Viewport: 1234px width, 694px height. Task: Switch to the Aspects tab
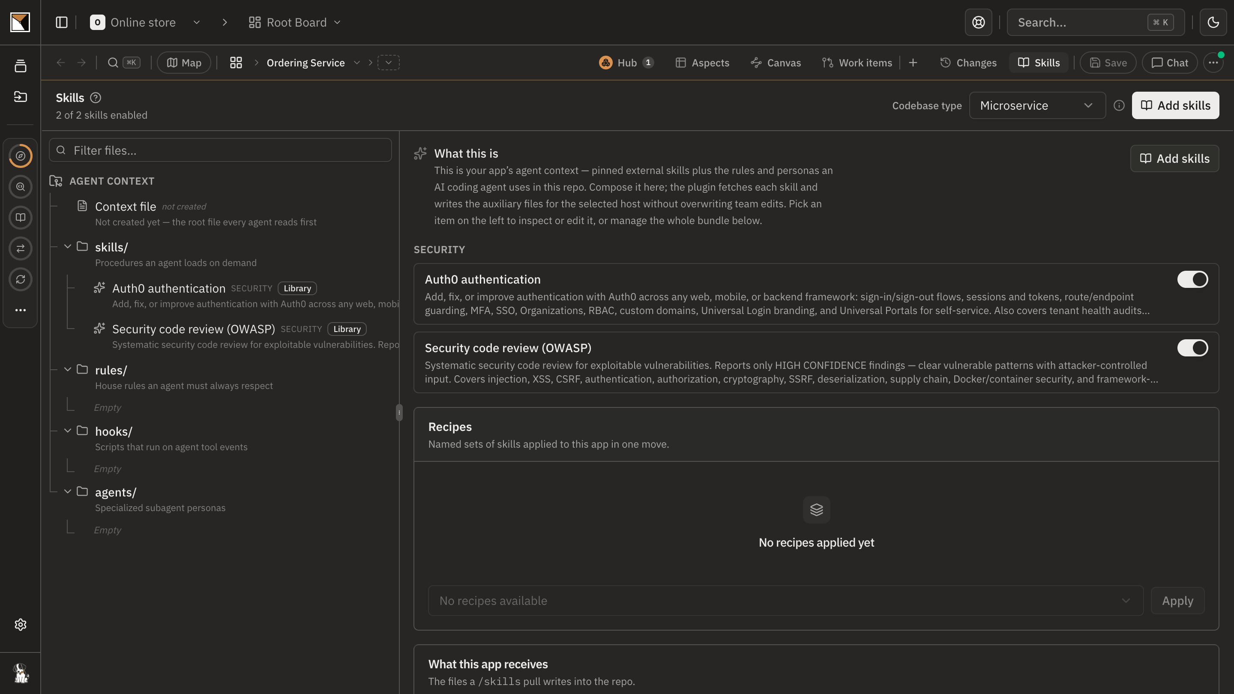(x=702, y=63)
